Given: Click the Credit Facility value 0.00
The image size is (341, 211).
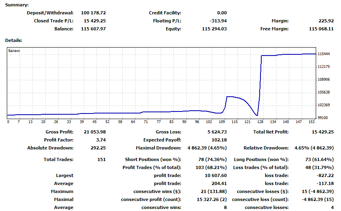Looking at the screenshot, I should 222,13.
